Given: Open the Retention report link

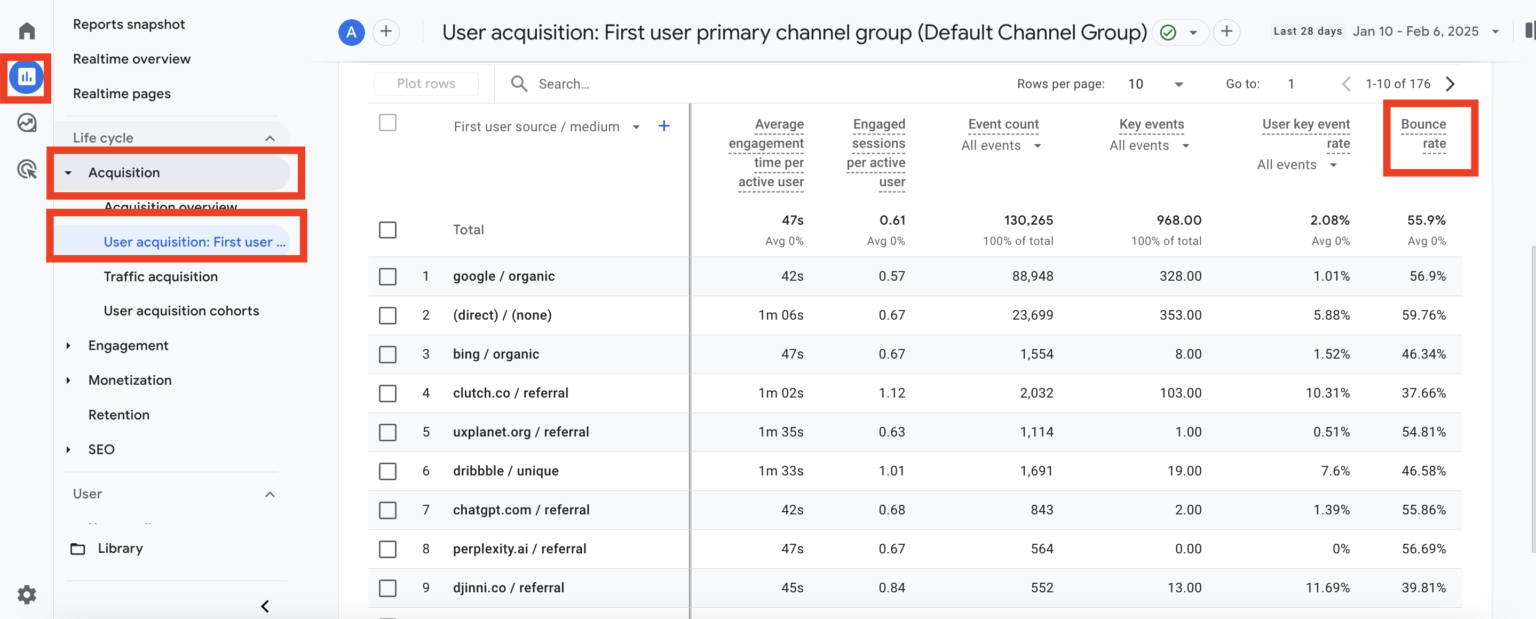Looking at the screenshot, I should 118,415.
